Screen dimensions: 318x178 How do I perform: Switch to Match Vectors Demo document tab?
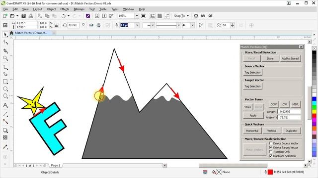30,33
